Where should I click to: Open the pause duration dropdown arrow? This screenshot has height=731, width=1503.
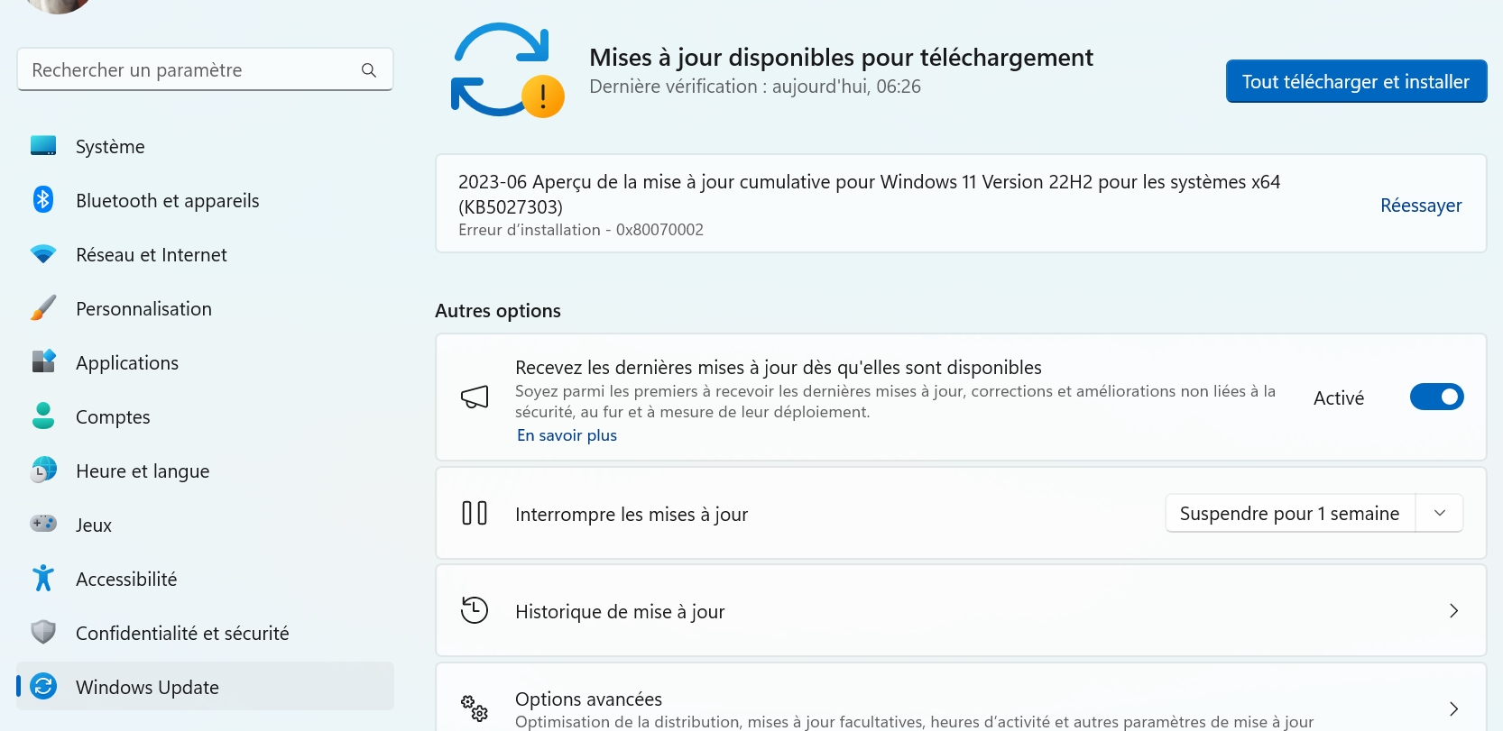(1440, 513)
